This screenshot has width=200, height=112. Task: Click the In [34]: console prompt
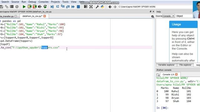click(x=162, y=108)
